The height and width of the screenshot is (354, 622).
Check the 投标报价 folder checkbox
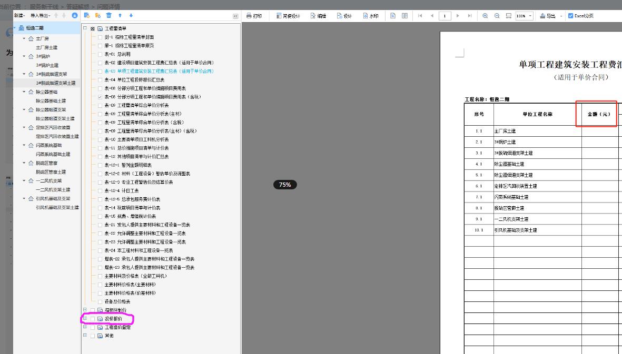pos(92,319)
